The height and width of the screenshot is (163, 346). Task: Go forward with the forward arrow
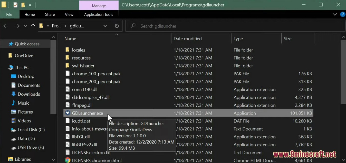pyautogui.click(x=17, y=26)
